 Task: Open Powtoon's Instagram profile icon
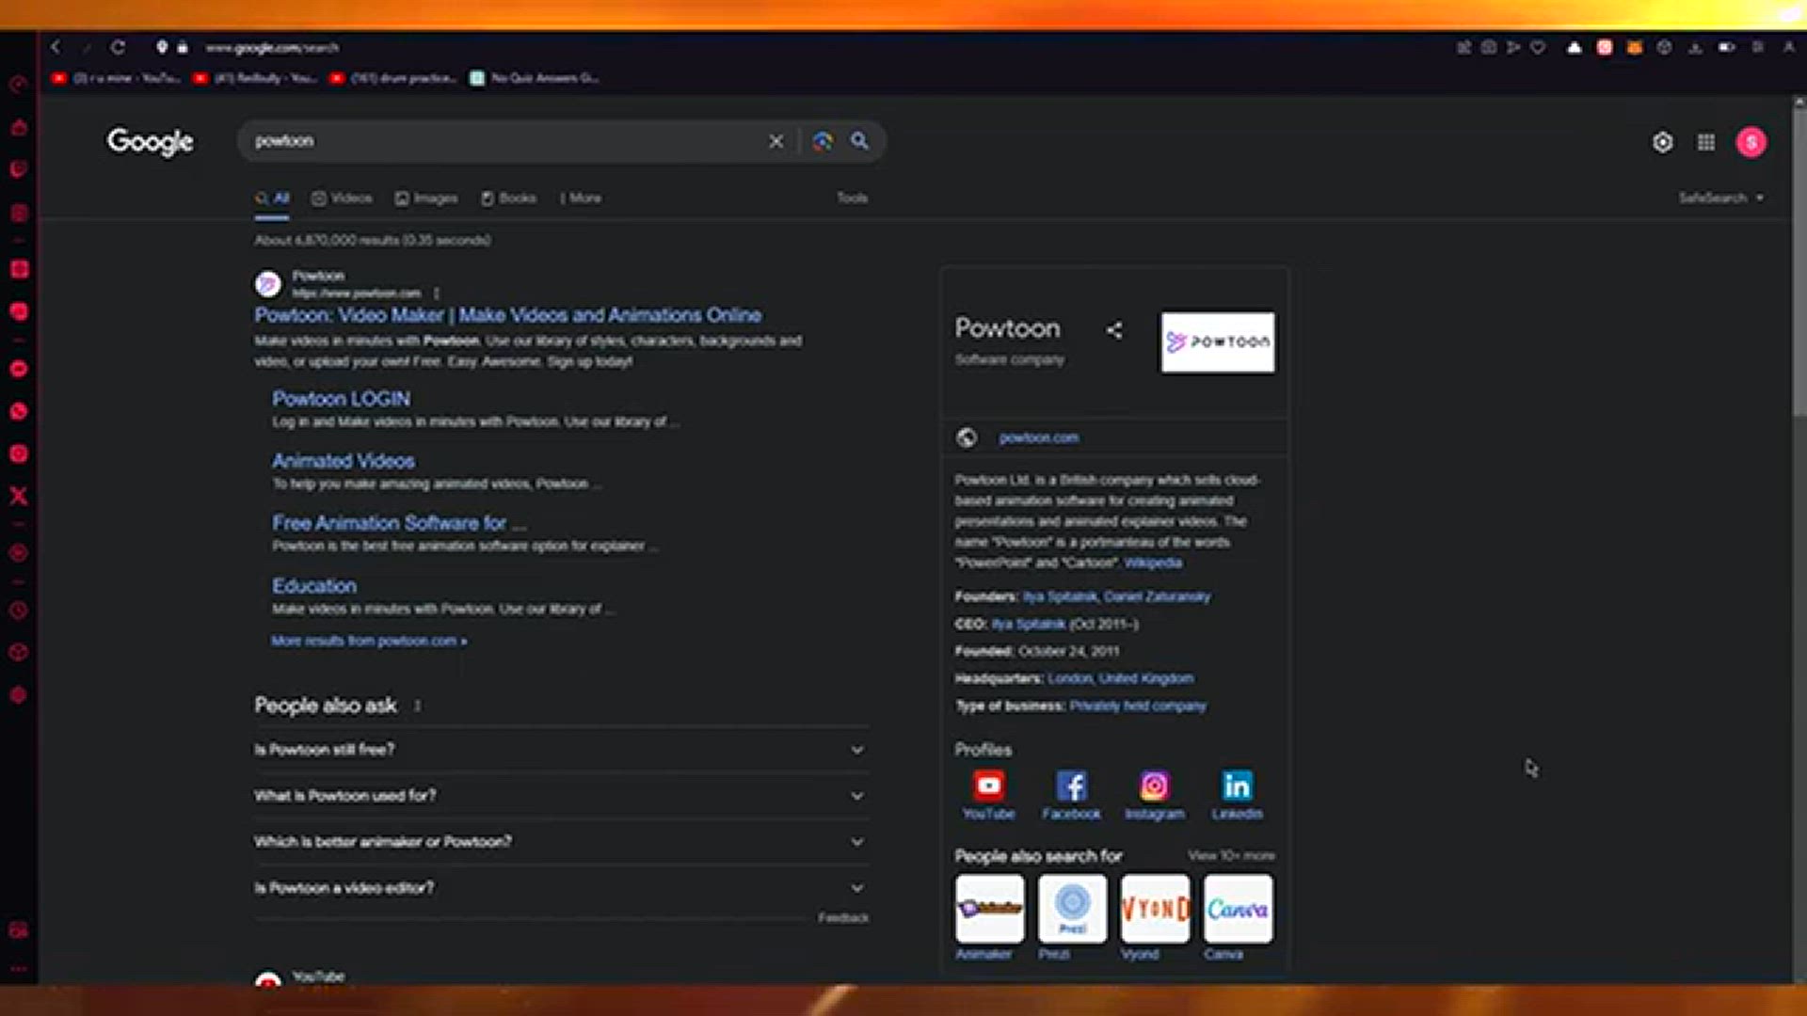coord(1155,786)
